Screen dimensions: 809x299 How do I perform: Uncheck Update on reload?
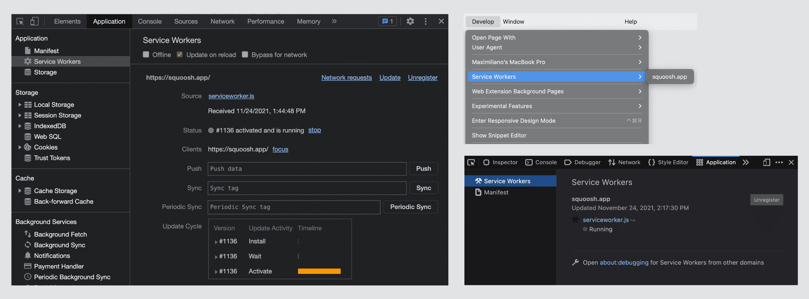click(x=179, y=54)
